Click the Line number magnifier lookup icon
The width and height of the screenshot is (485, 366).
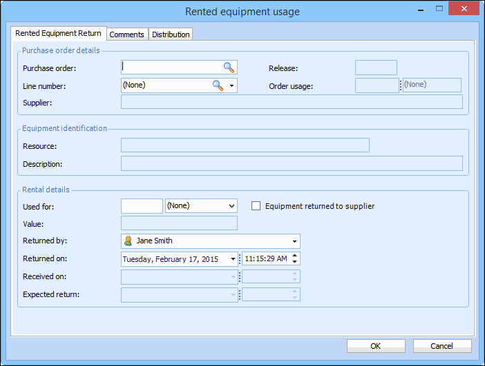pos(218,85)
